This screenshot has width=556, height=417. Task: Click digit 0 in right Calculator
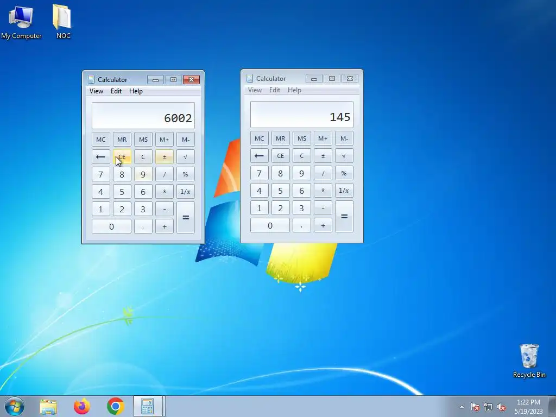pyautogui.click(x=270, y=225)
